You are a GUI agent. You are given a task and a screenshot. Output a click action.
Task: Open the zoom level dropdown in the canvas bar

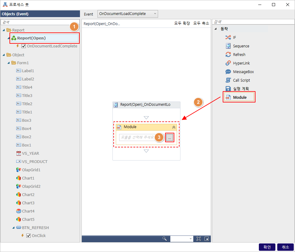tap(182, 239)
